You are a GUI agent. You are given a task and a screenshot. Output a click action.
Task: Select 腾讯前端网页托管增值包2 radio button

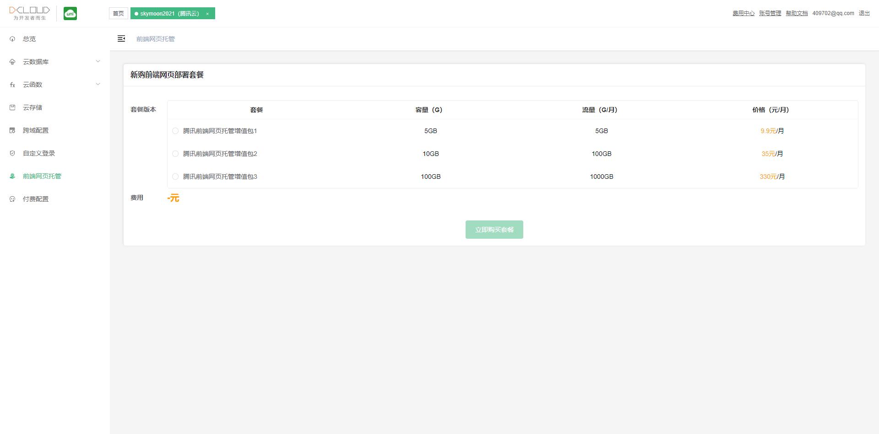click(175, 154)
